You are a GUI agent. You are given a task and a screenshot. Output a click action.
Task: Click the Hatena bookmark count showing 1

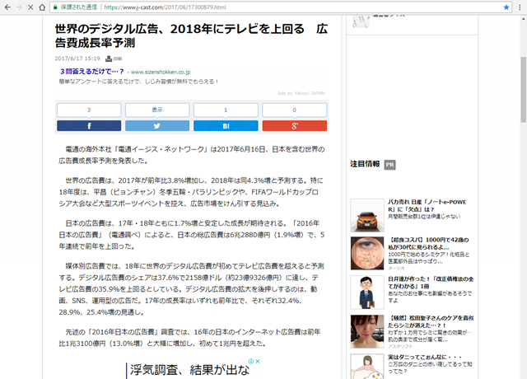tap(226, 110)
